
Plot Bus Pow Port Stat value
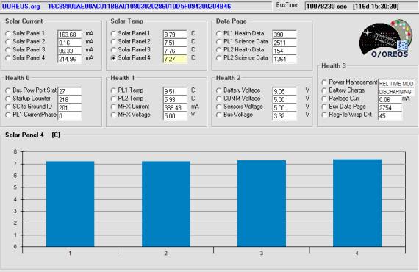pos(8,90)
